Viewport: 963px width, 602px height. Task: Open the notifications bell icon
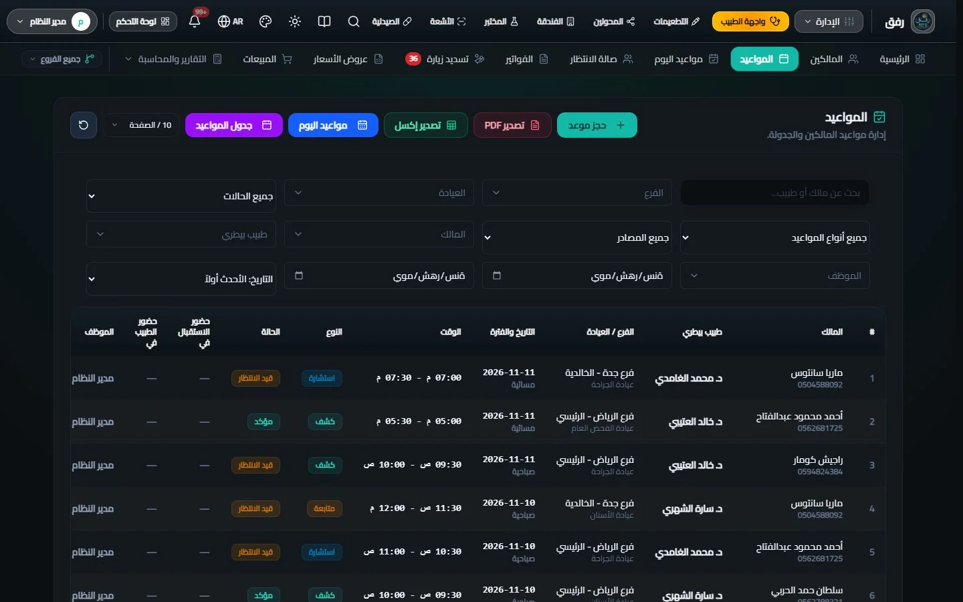[195, 21]
